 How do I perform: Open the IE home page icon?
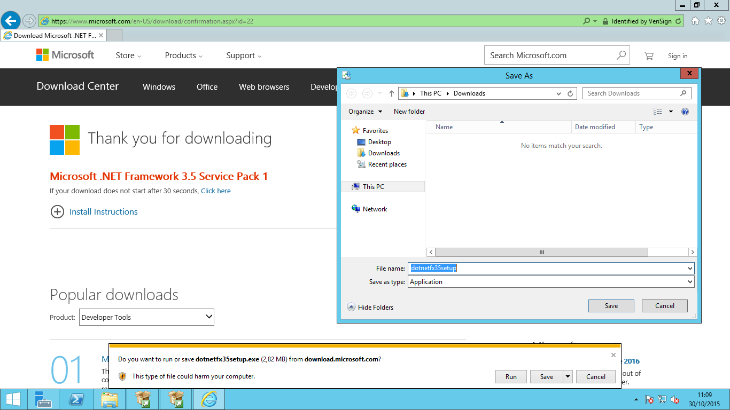(x=695, y=21)
